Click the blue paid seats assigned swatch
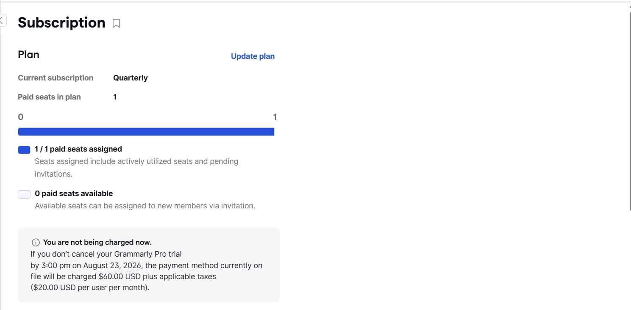This screenshot has height=310, width=631. click(x=24, y=149)
